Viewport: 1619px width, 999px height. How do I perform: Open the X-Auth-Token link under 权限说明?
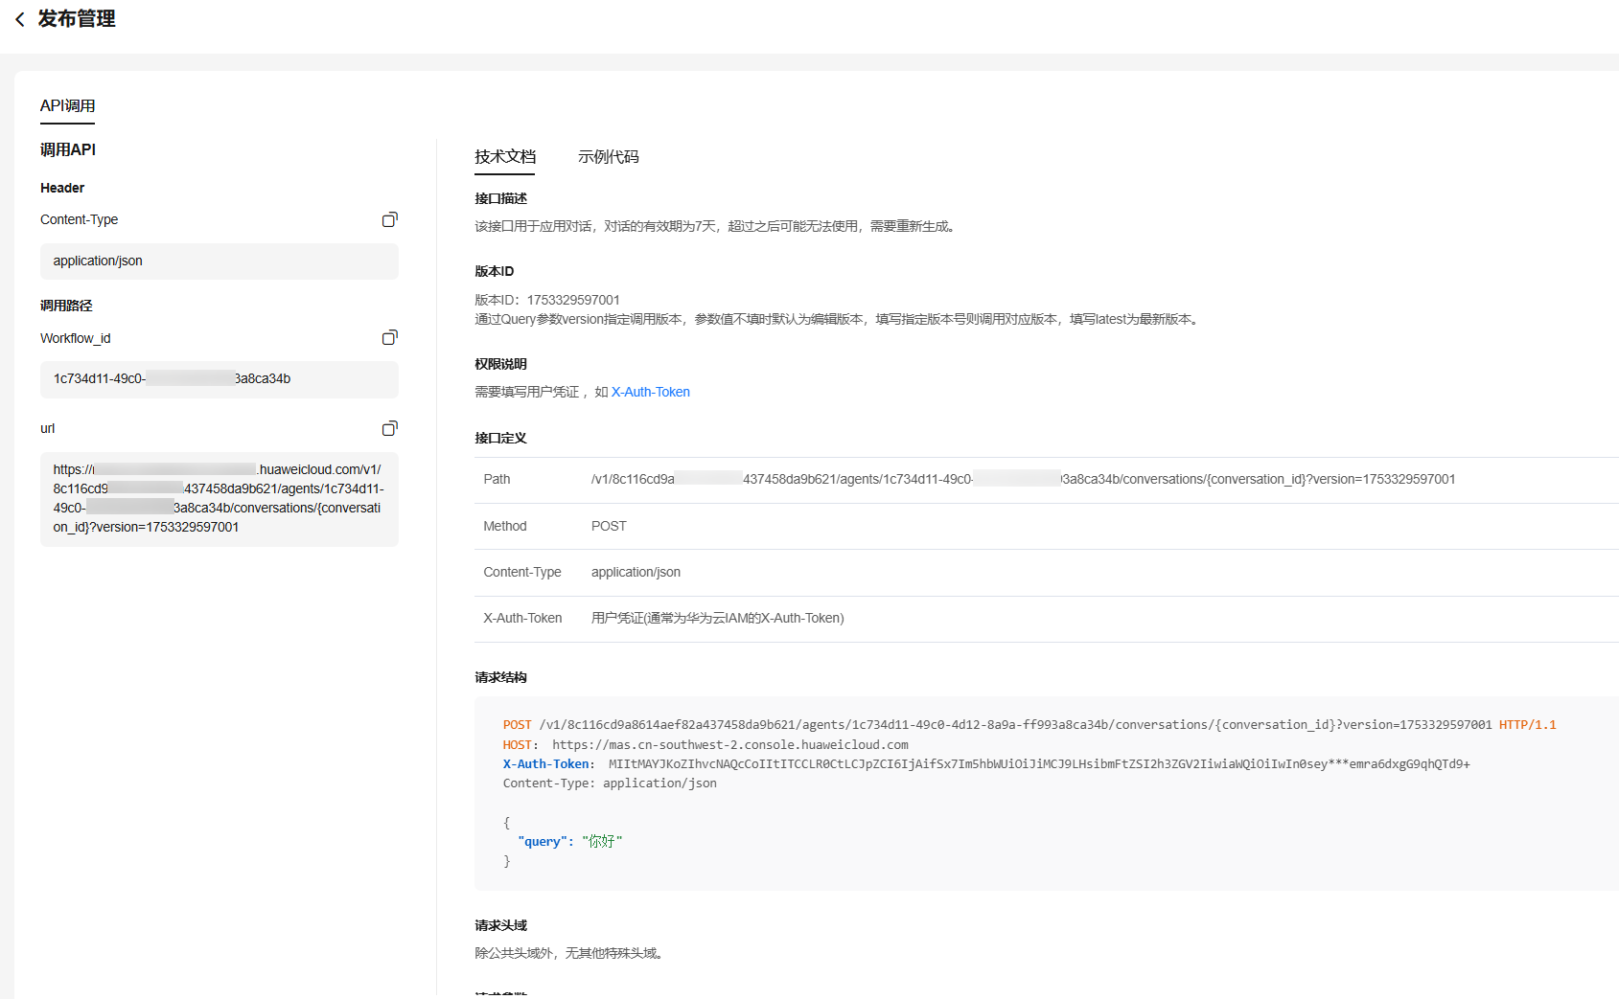pos(650,392)
